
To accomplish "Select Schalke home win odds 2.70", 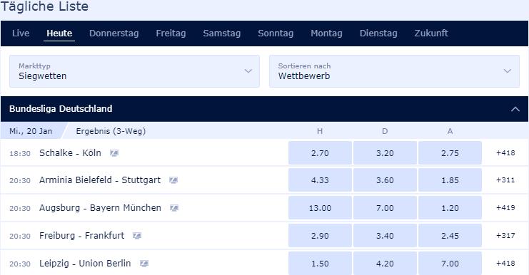I will click(x=320, y=153).
